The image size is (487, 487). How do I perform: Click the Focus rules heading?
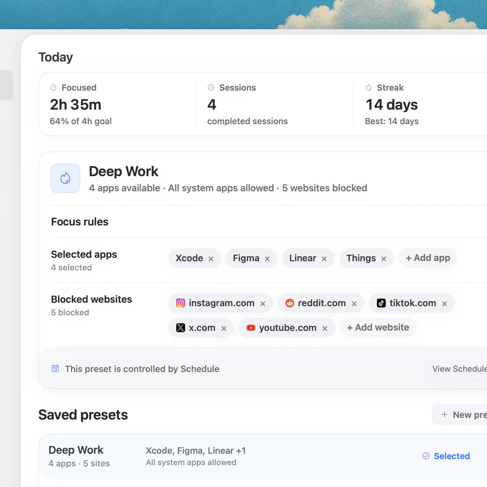click(80, 222)
